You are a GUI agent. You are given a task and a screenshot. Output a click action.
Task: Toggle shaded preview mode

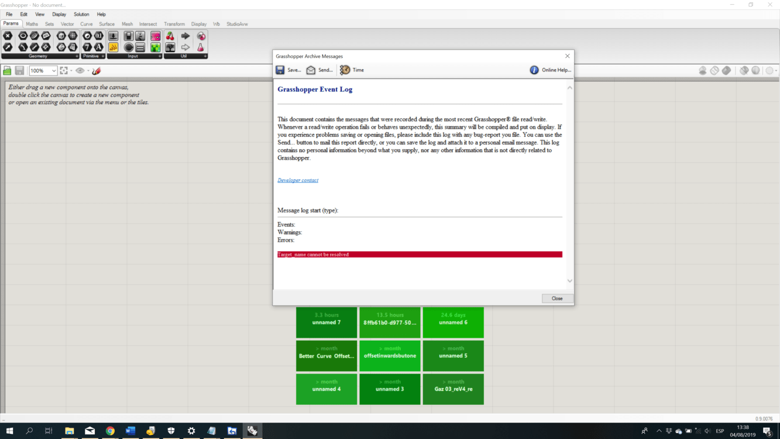pyautogui.click(x=726, y=70)
